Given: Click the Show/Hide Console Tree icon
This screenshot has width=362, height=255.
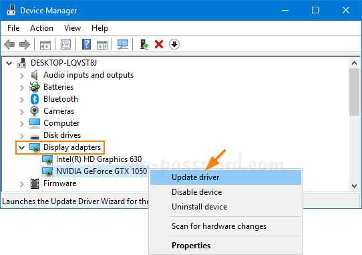Looking at the screenshot, I should (45, 44).
